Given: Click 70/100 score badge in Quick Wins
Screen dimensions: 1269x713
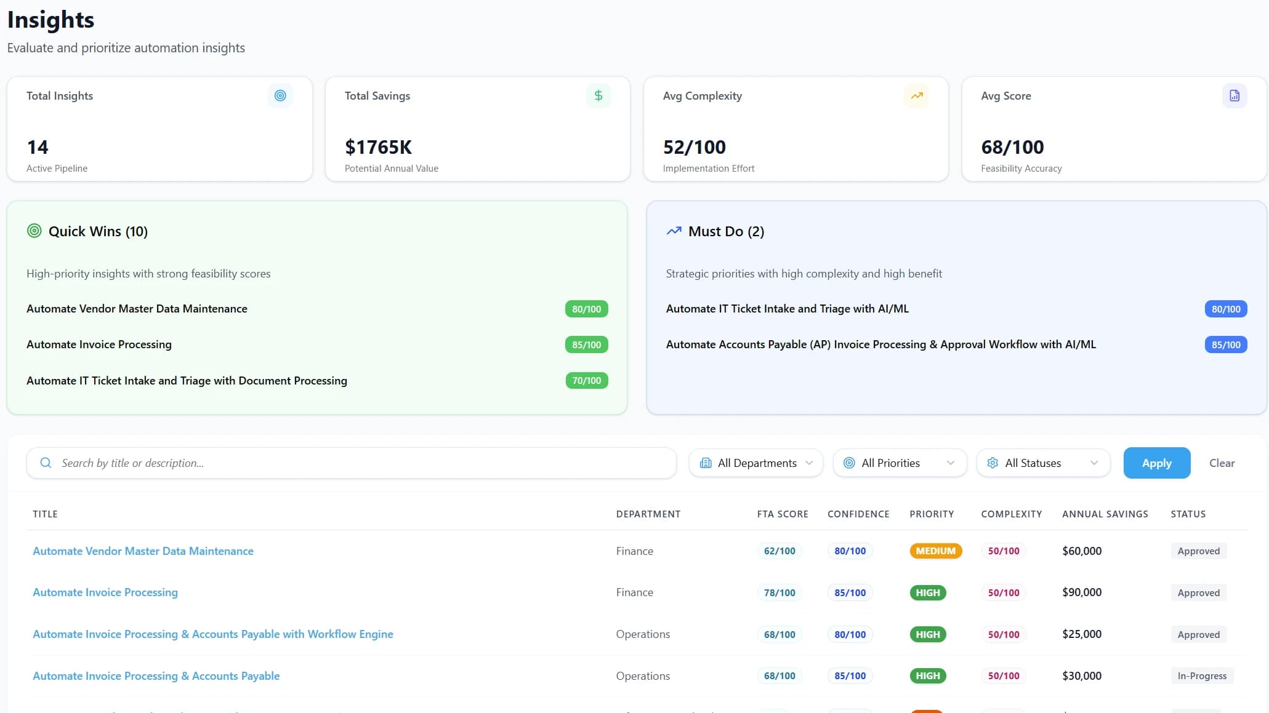Looking at the screenshot, I should [x=586, y=381].
